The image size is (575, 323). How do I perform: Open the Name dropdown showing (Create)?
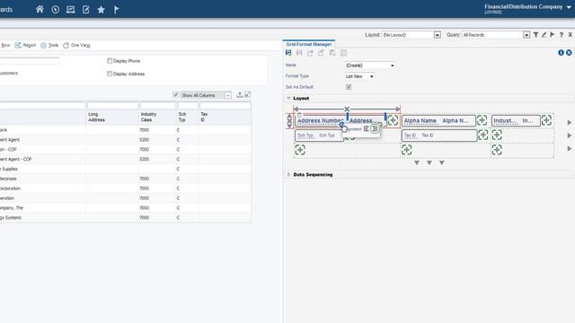click(370, 65)
